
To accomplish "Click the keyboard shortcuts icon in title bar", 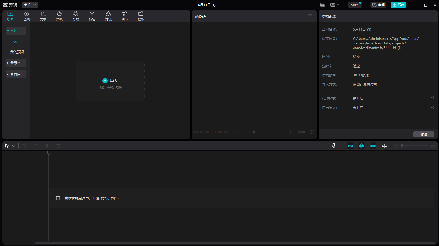I will tap(323, 5).
